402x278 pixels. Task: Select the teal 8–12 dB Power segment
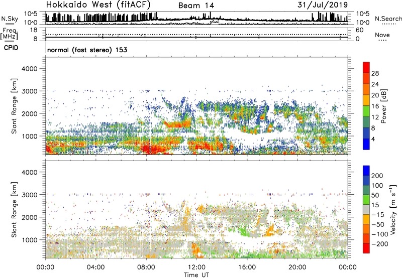click(x=366, y=122)
